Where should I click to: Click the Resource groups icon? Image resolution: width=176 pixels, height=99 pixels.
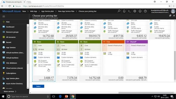click(x=4, y=32)
